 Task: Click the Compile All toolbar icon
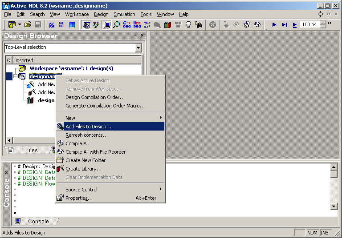[x=247, y=24]
